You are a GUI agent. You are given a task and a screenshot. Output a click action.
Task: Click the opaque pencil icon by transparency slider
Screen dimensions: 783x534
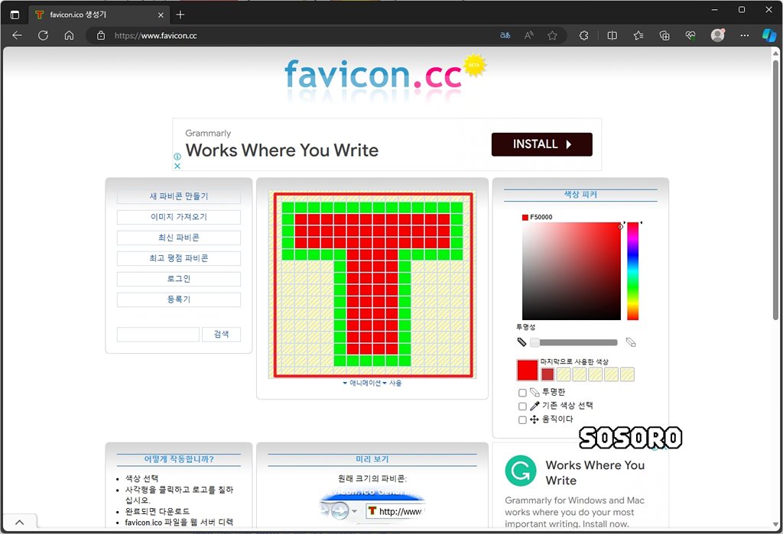tap(521, 342)
